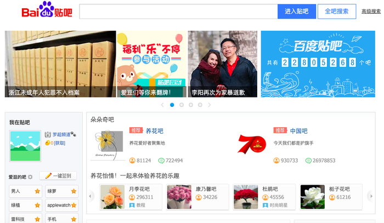The height and width of the screenshot is (223, 384).
Task: Toggle favorite star for applewatch bar
Action: tap(74, 205)
